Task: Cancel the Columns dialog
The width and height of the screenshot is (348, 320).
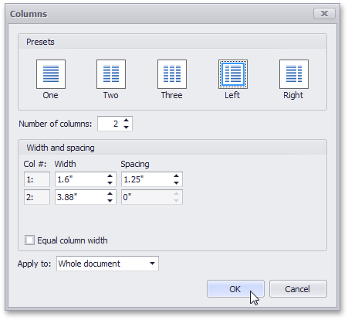Action: coord(298,289)
